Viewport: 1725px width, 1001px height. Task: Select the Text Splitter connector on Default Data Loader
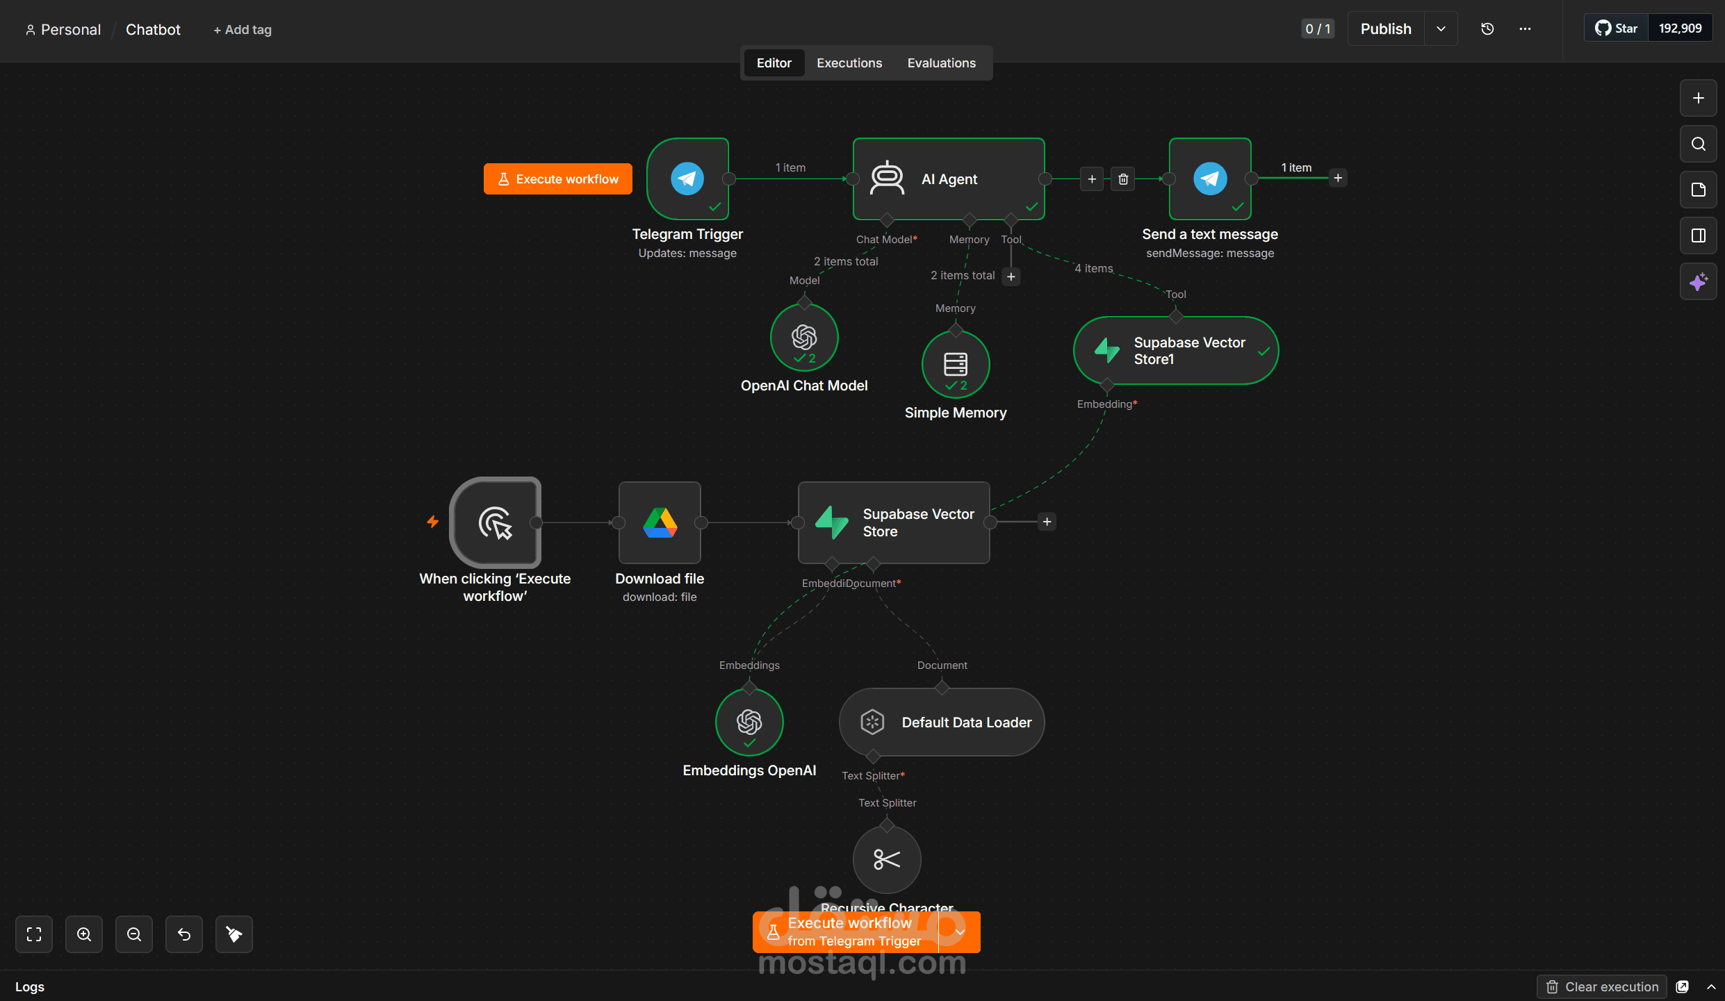(x=873, y=756)
